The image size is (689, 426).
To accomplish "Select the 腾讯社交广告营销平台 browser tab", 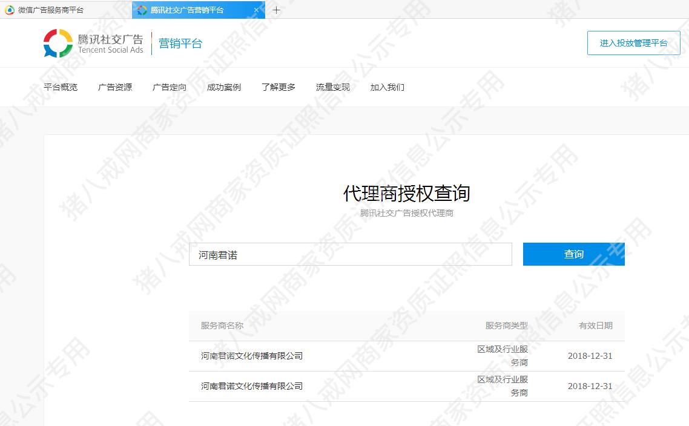I will click(x=198, y=10).
